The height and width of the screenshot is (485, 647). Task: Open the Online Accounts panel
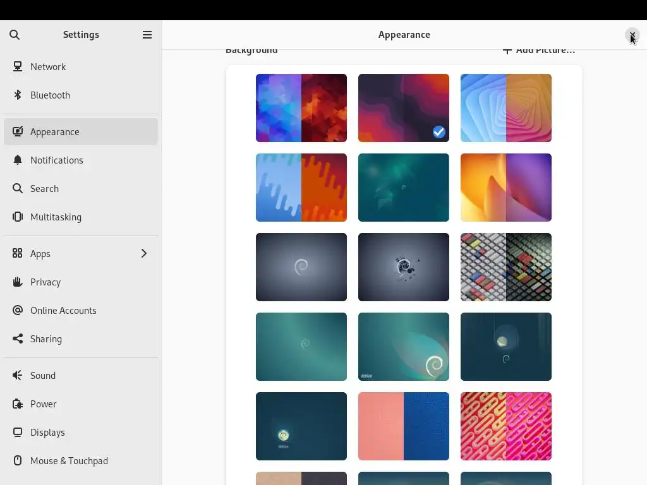81,310
